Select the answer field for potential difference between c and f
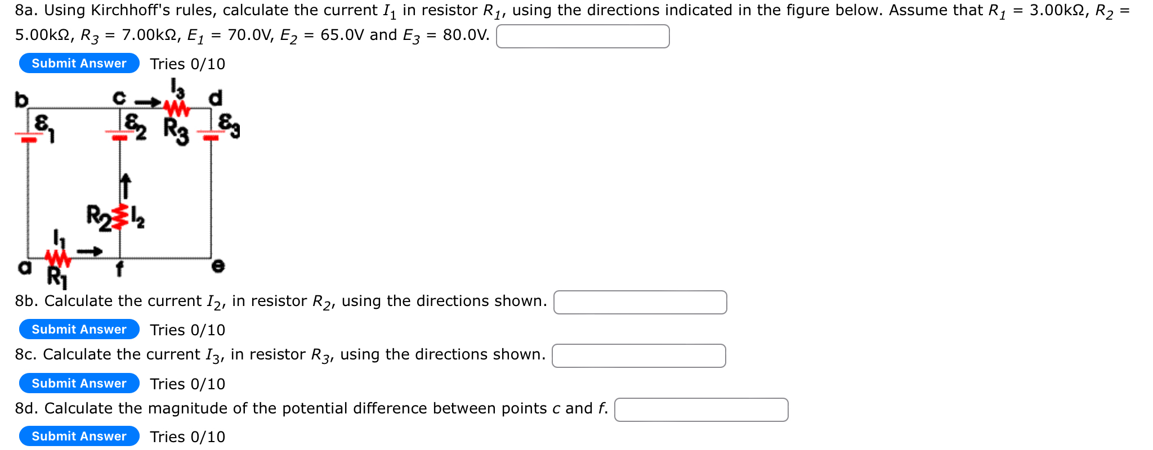Image resolution: width=1153 pixels, height=450 pixels. pos(701,409)
